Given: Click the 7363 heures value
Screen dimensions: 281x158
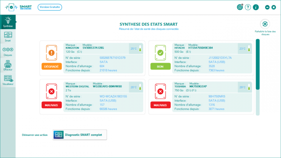Looking at the screenshot, I should pyautogui.click(x=216, y=70).
